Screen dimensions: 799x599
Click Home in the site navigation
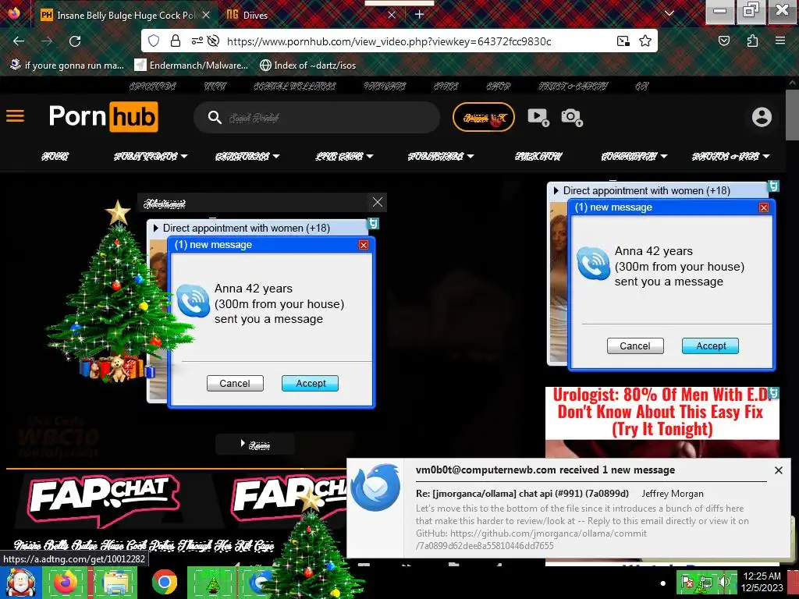coord(55,156)
